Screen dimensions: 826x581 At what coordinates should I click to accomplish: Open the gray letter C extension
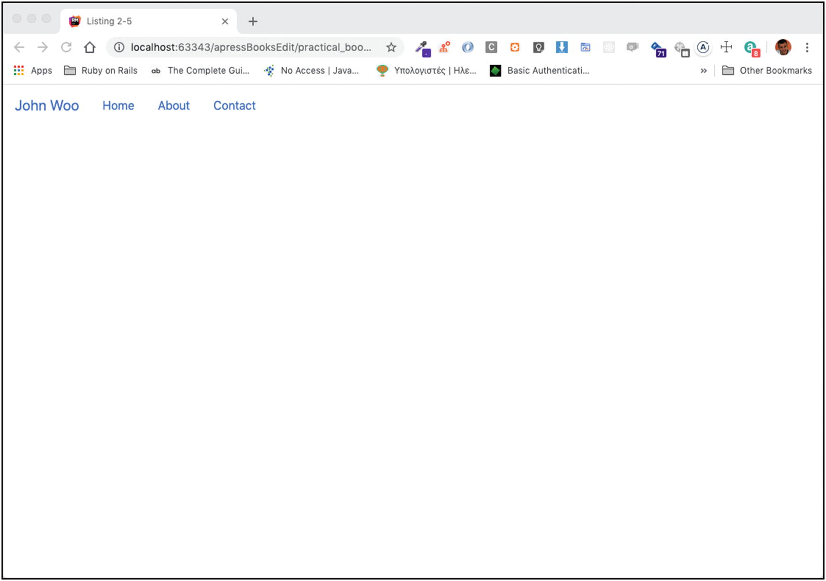(491, 47)
